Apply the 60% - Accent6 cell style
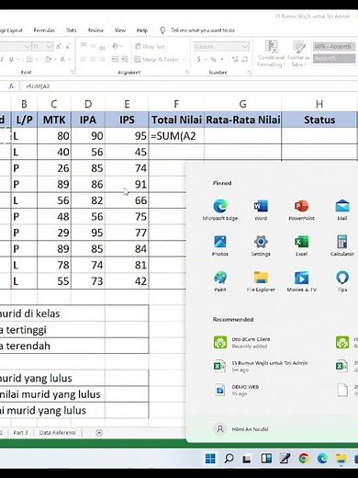The width and height of the screenshot is (358, 478). pos(333,47)
